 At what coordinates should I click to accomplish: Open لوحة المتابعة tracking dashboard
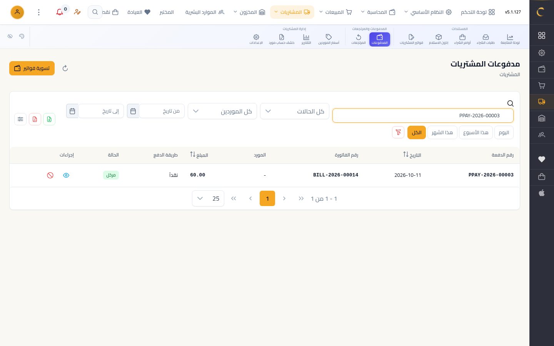pos(510,39)
